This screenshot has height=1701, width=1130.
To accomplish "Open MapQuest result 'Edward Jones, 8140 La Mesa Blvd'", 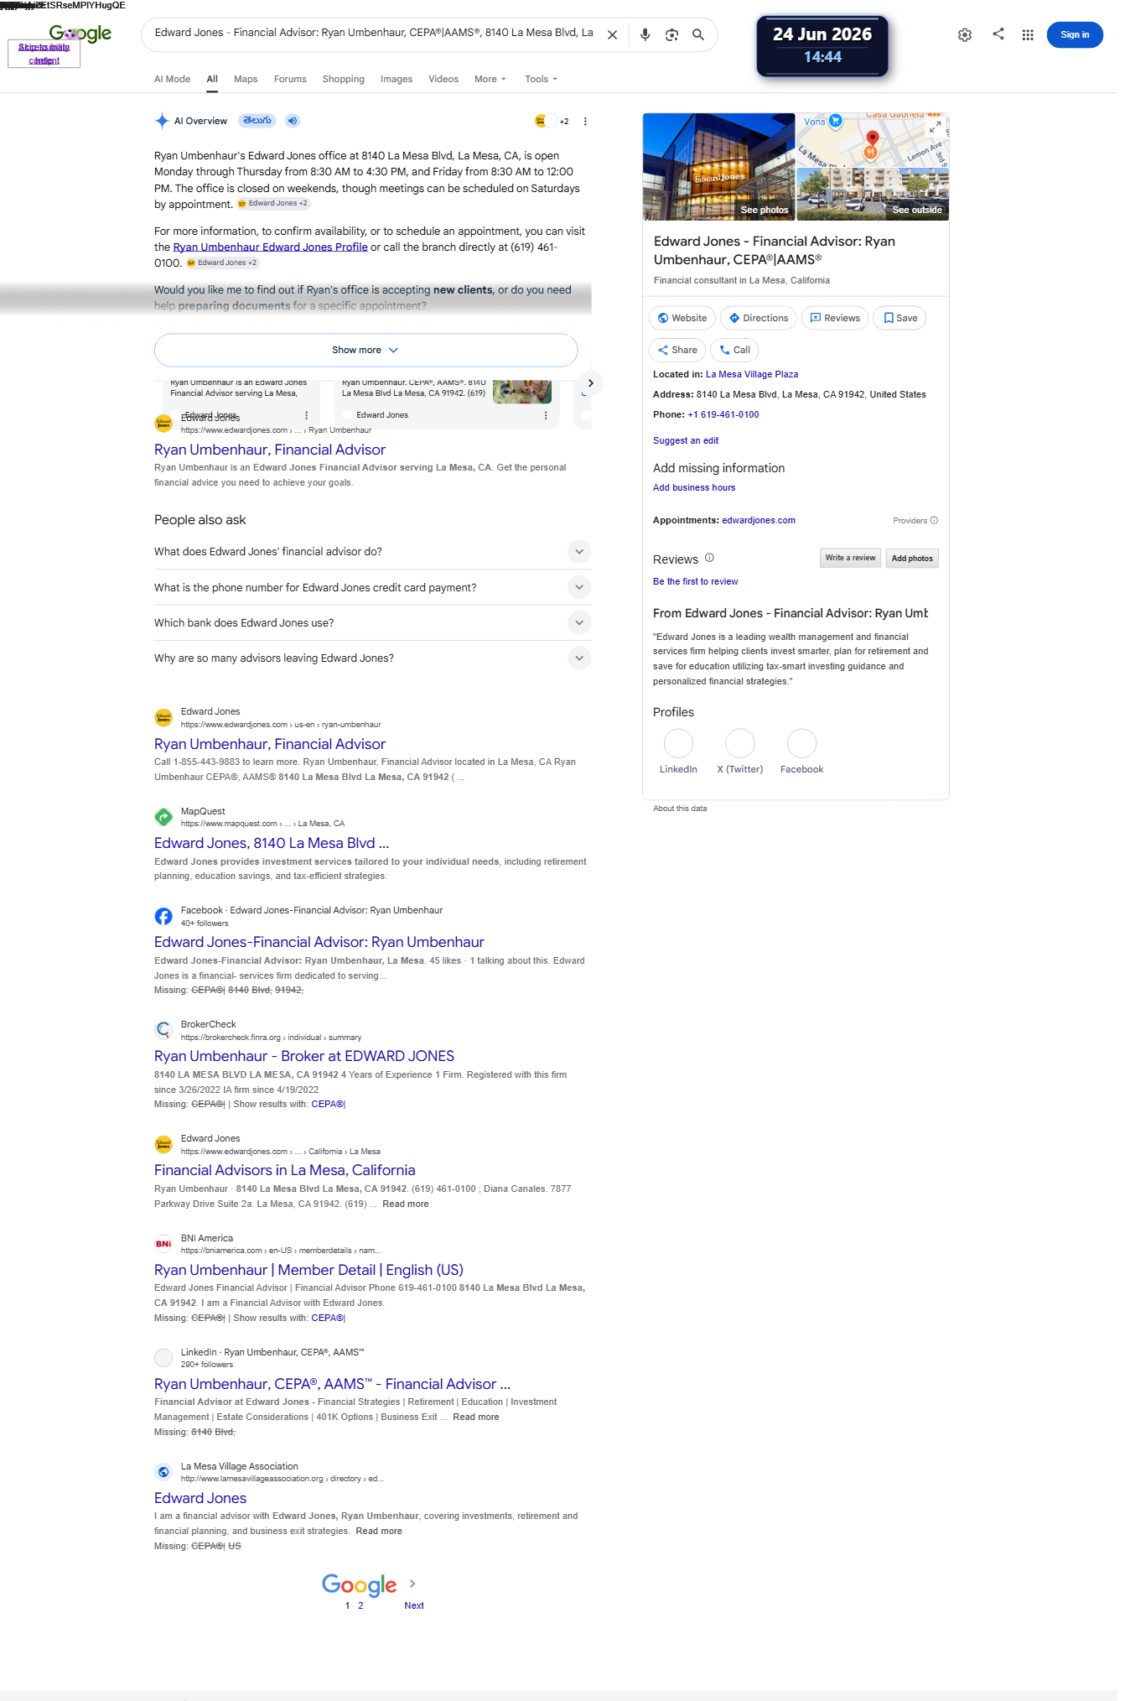I will coord(272,843).
